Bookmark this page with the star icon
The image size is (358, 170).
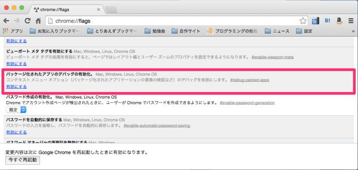coord(303,21)
